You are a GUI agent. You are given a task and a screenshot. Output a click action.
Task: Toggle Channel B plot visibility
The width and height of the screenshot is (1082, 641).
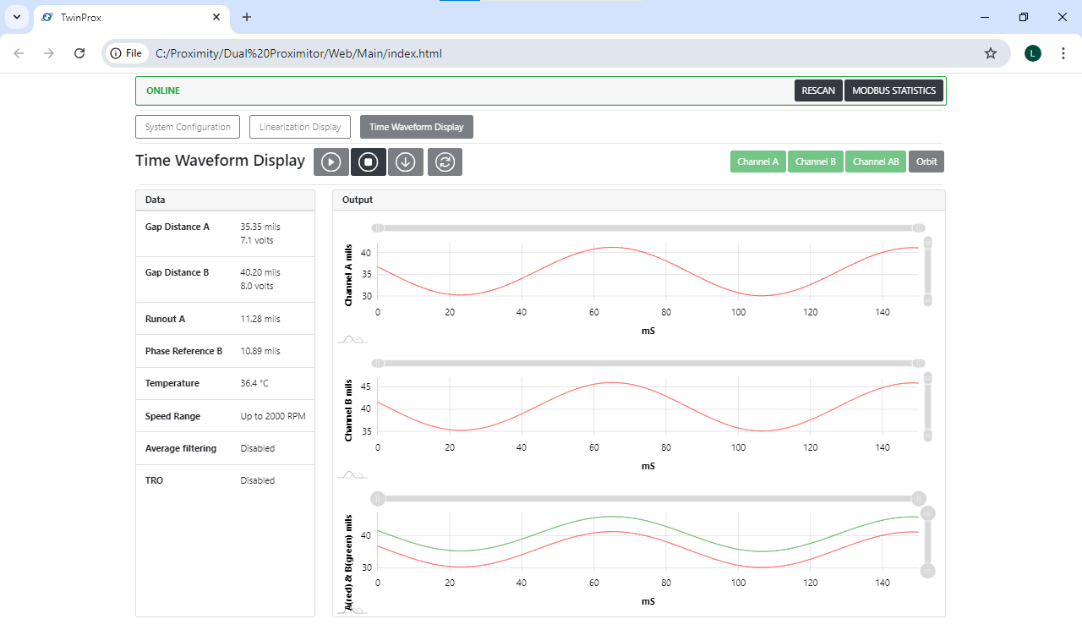coord(816,162)
